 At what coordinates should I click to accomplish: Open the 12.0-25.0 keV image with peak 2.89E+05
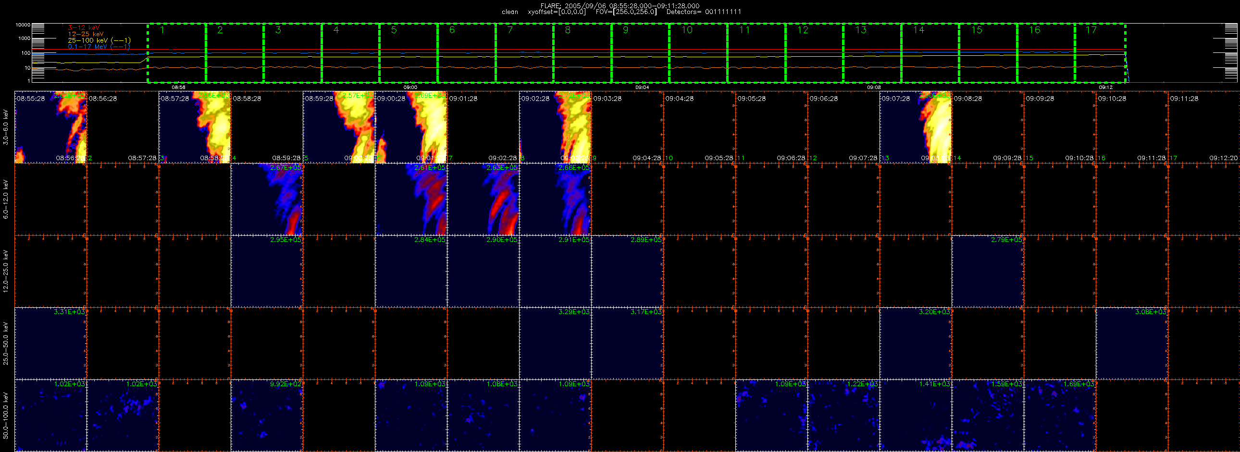[x=627, y=271]
